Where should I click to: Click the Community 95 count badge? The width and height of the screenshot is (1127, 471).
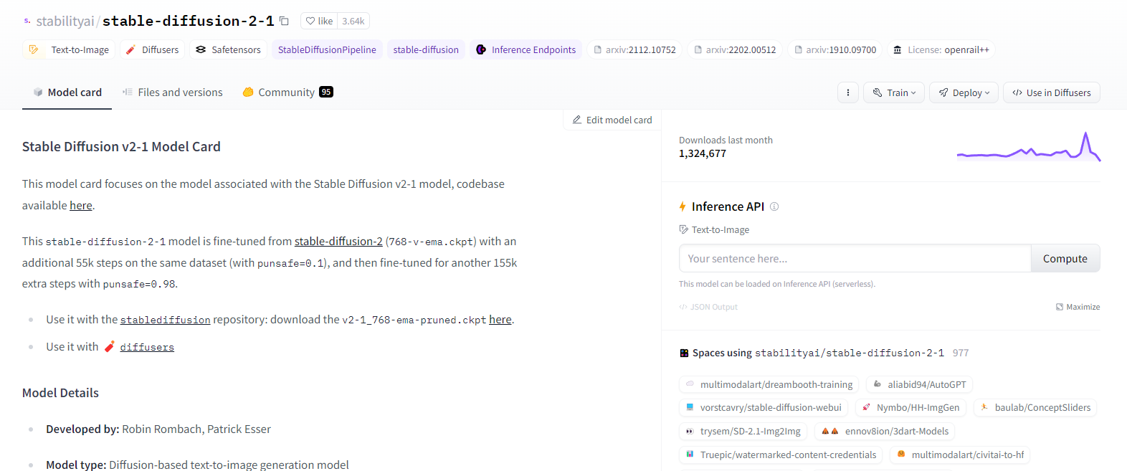tap(326, 92)
